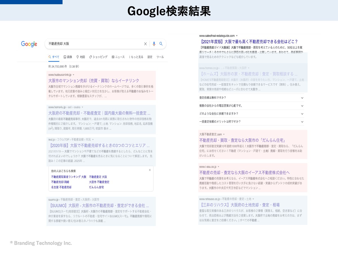Click the magnifier search button
This screenshot has height=253, width=338.
coord(161,44)
